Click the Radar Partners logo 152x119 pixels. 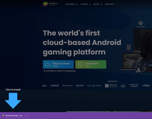(x=94, y=86)
